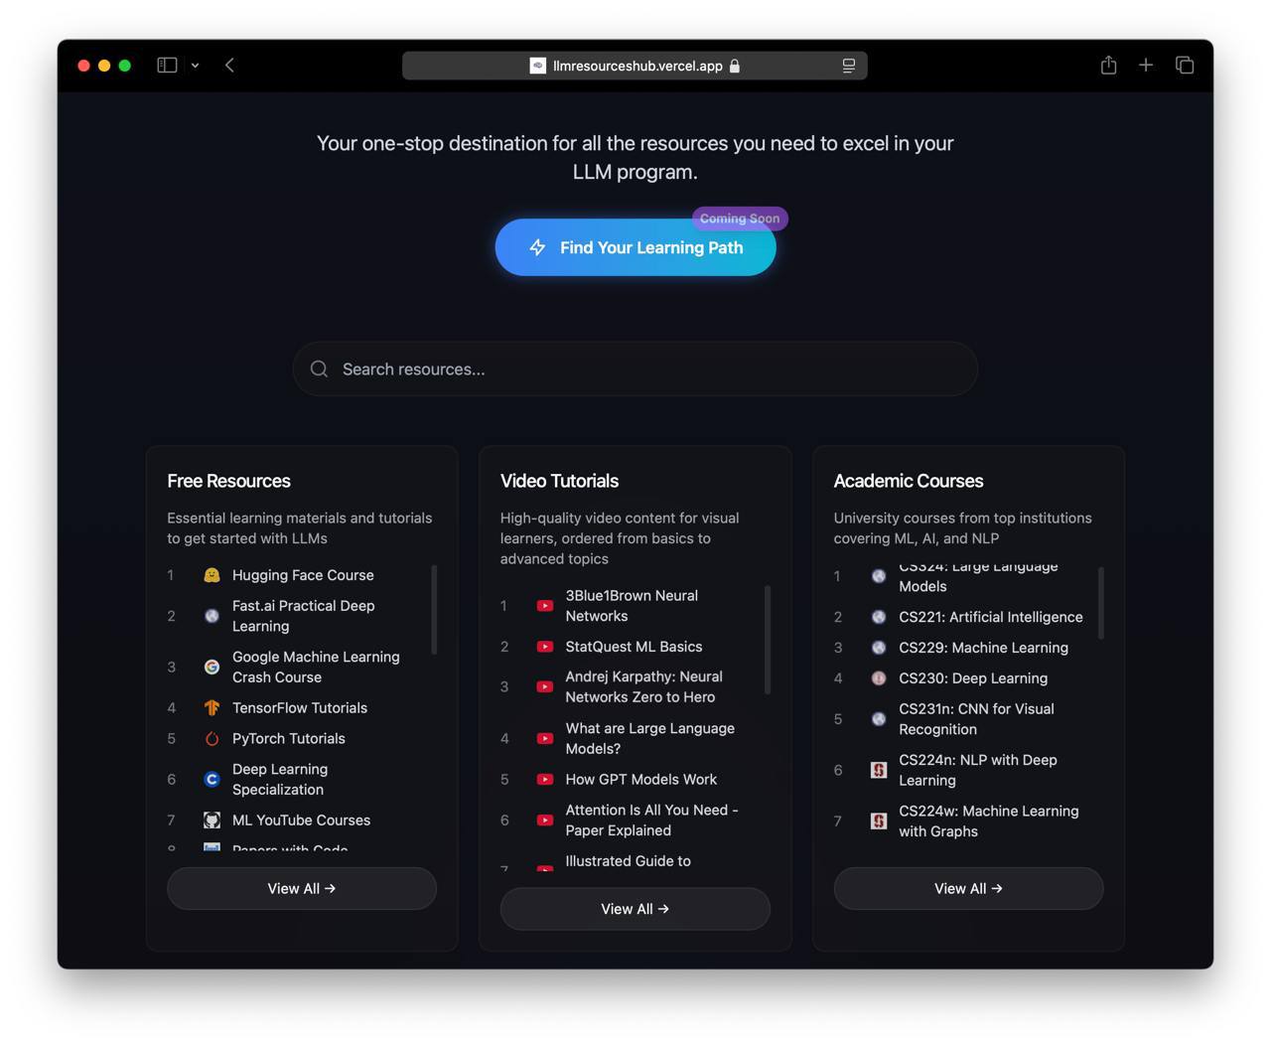
Task: Click the PyTorch Tutorials flame icon
Action: 212,739
